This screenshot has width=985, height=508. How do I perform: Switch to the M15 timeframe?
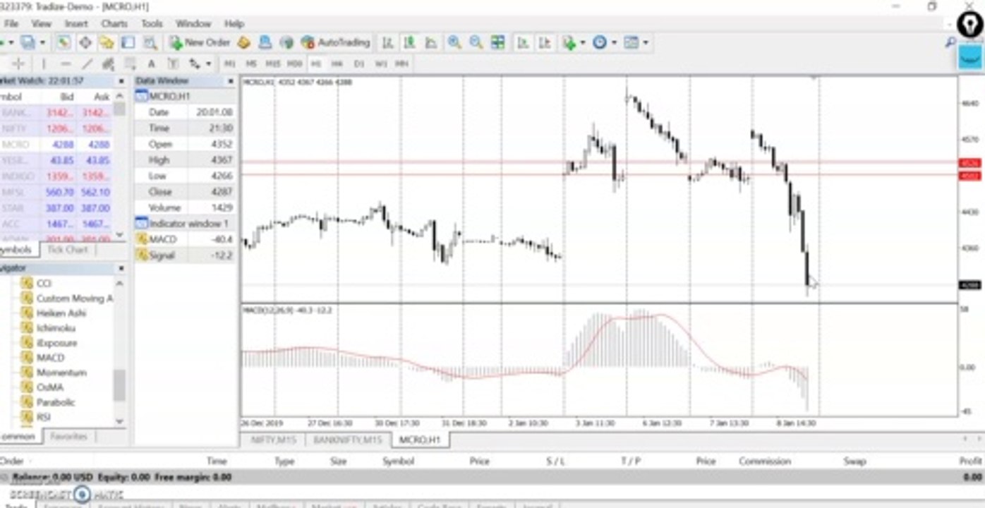(273, 64)
